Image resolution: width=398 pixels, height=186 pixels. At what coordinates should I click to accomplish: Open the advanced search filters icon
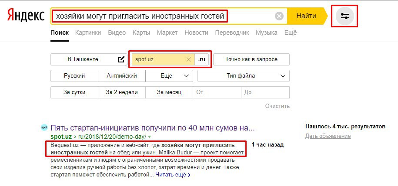(344, 16)
